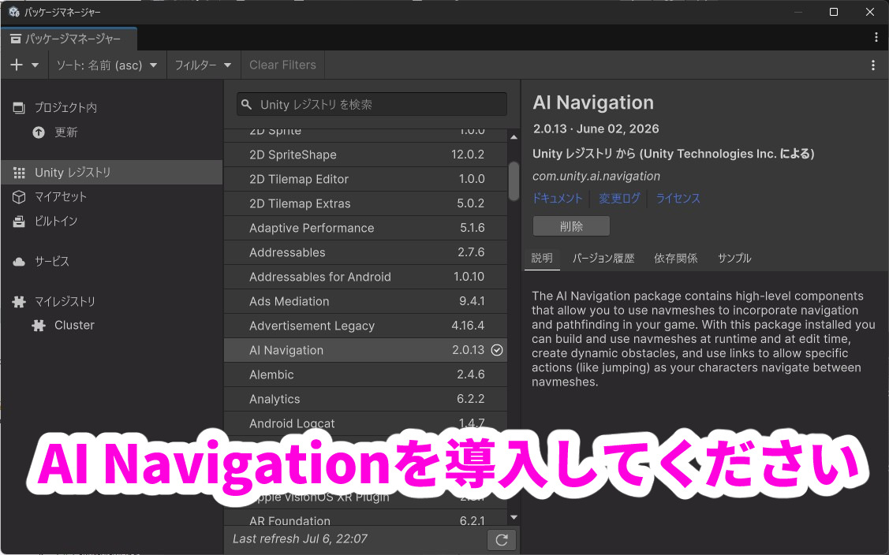Screen dimensions: 889x555
Task: Select the AR Foundation package
Action: click(366, 519)
